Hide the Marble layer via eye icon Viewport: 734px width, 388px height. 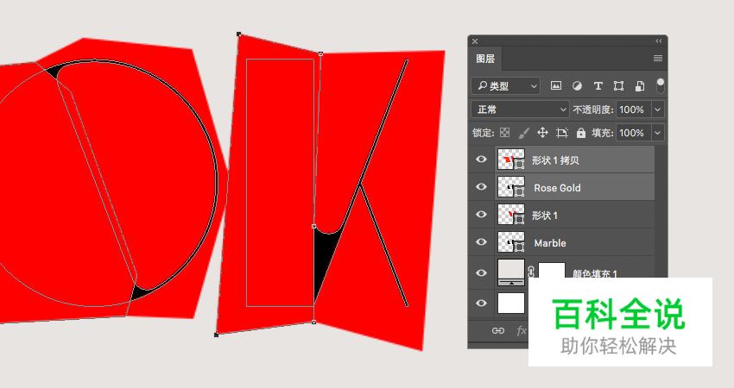[x=482, y=242]
